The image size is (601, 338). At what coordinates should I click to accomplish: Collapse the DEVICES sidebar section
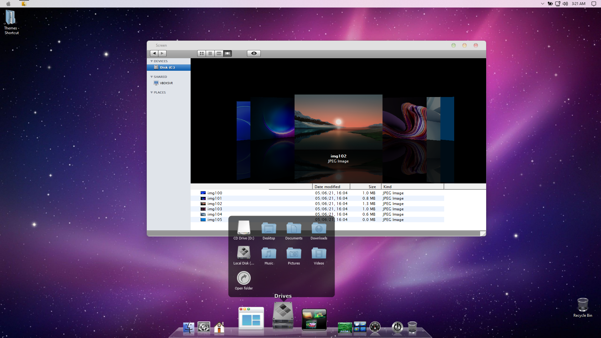[x=152, y=61]
